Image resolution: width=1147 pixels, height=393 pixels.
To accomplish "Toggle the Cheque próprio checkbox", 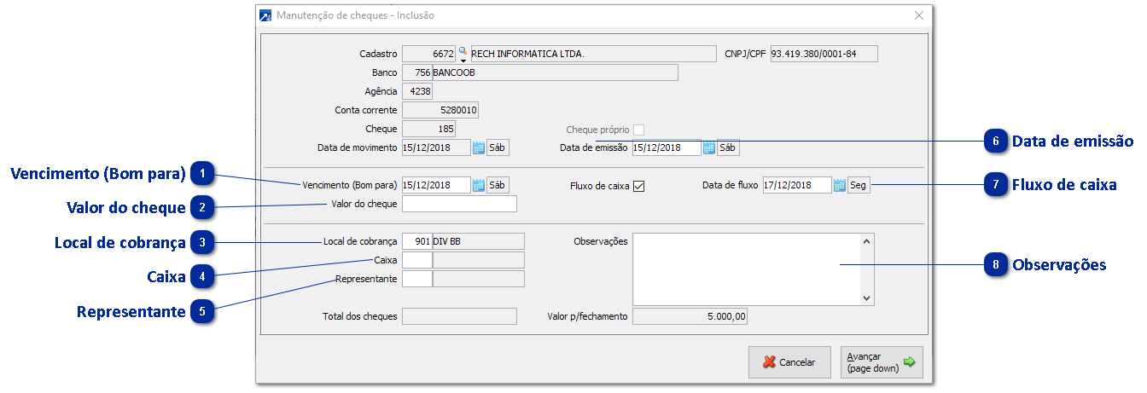I will (x=638, y=130).
